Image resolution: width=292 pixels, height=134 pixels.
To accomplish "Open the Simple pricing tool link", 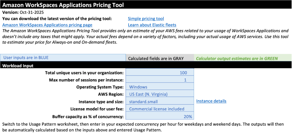I will (x=146, y=19).
